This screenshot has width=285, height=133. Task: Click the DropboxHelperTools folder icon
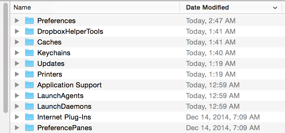click(29, 31)
